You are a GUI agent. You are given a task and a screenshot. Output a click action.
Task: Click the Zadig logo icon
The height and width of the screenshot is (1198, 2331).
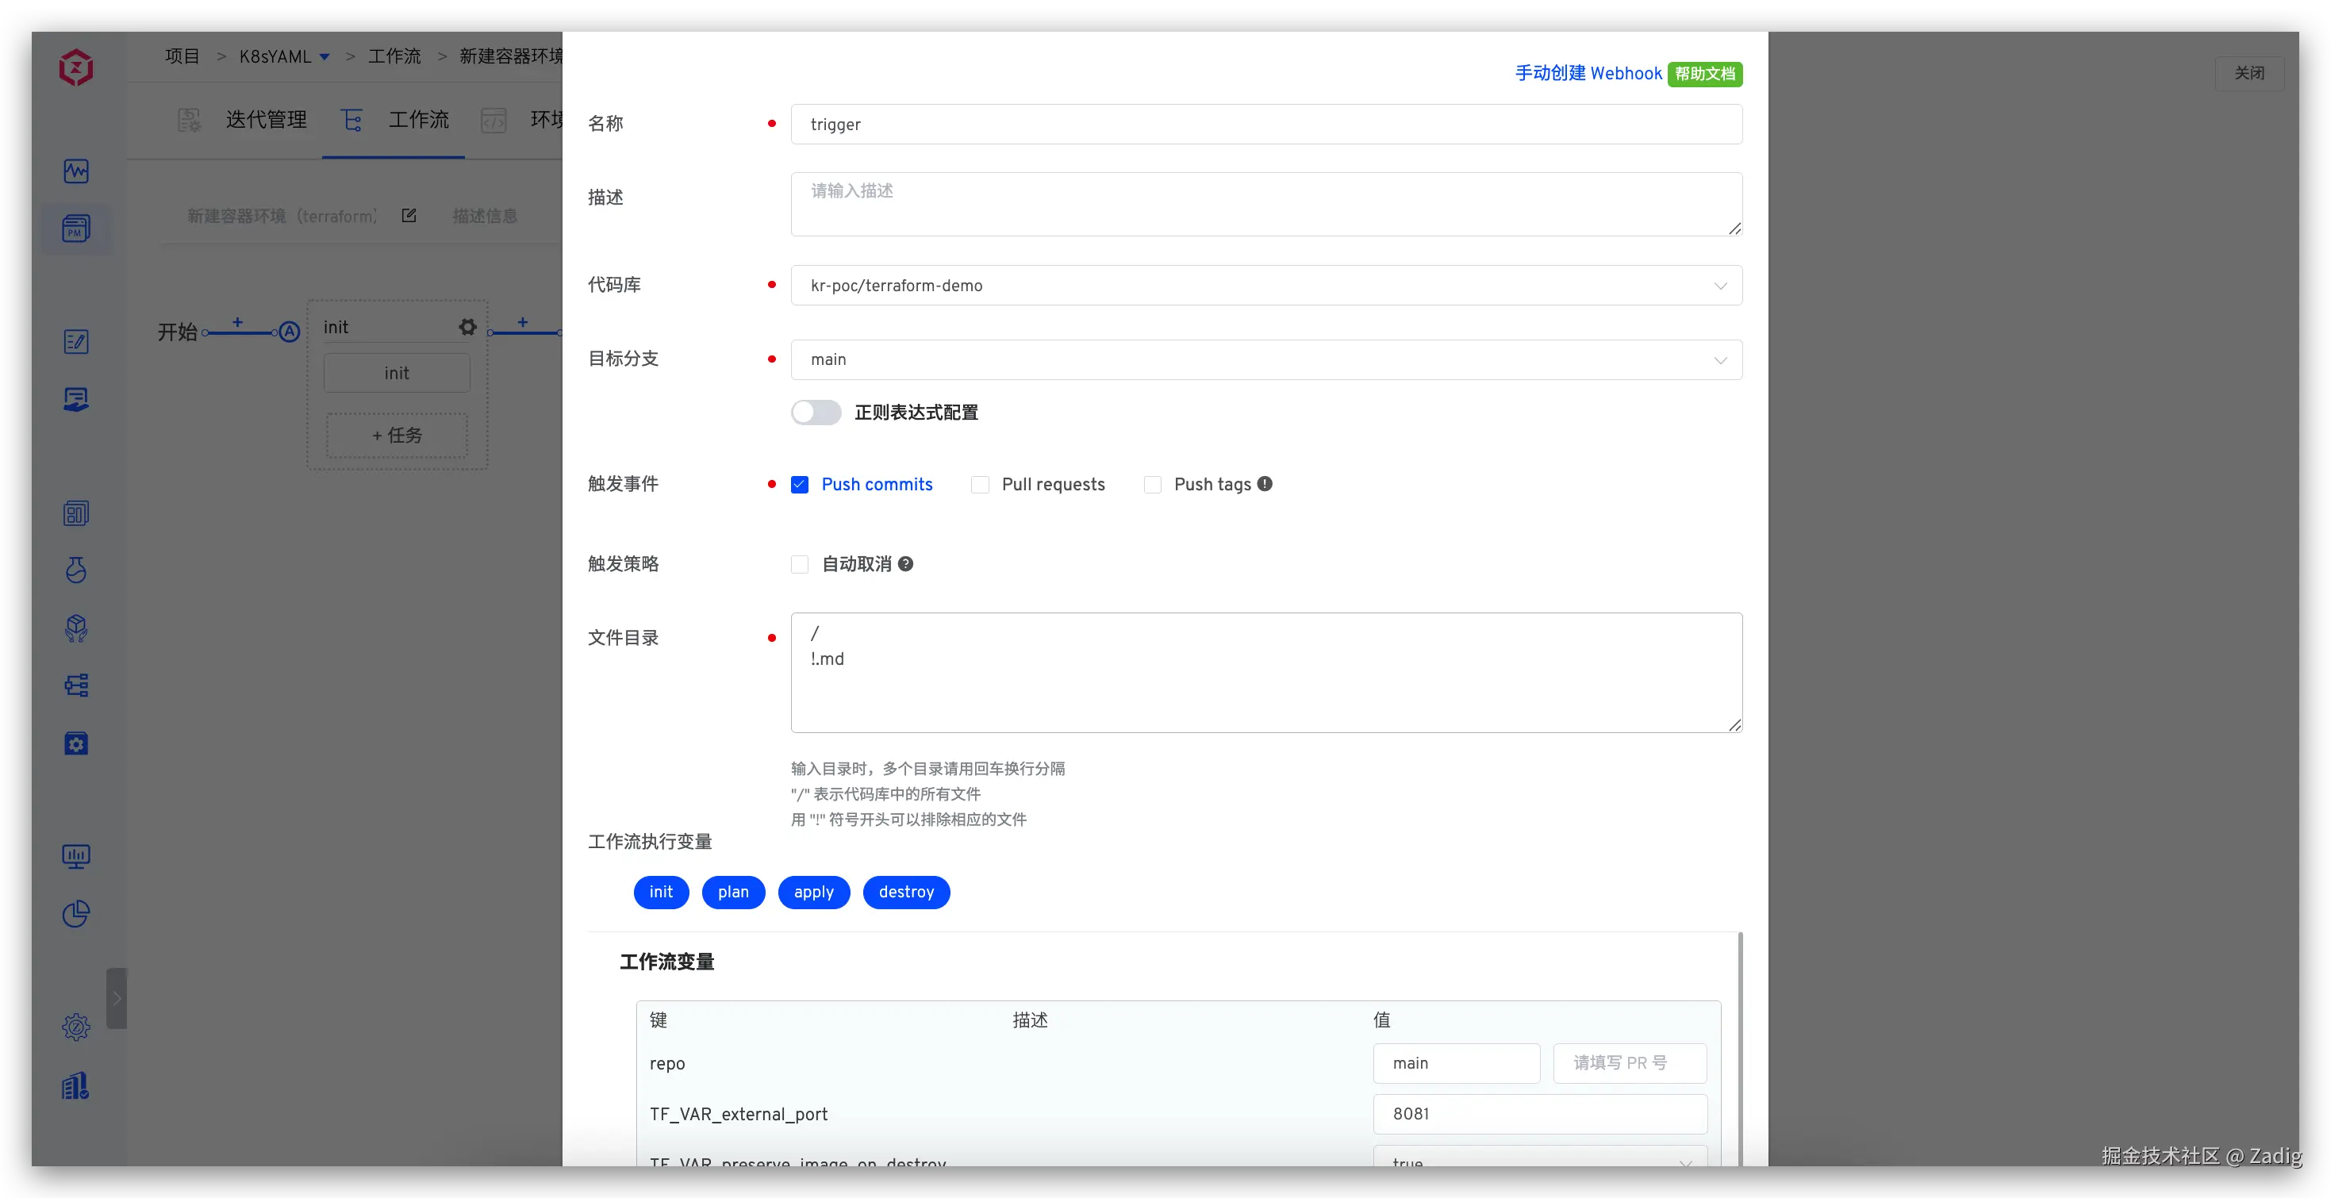76,67
